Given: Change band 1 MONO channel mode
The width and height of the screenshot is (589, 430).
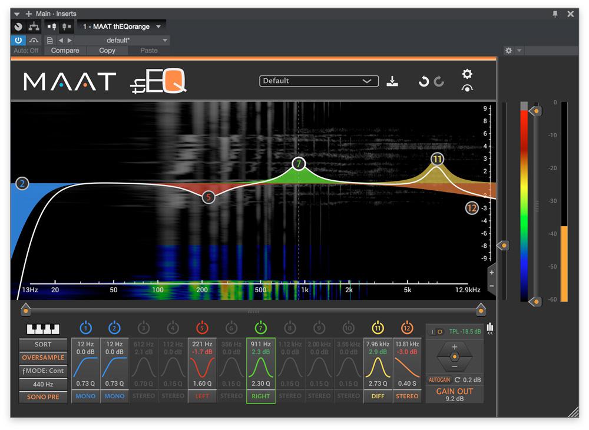Looking at the screenshot, I should click(85, 396).
